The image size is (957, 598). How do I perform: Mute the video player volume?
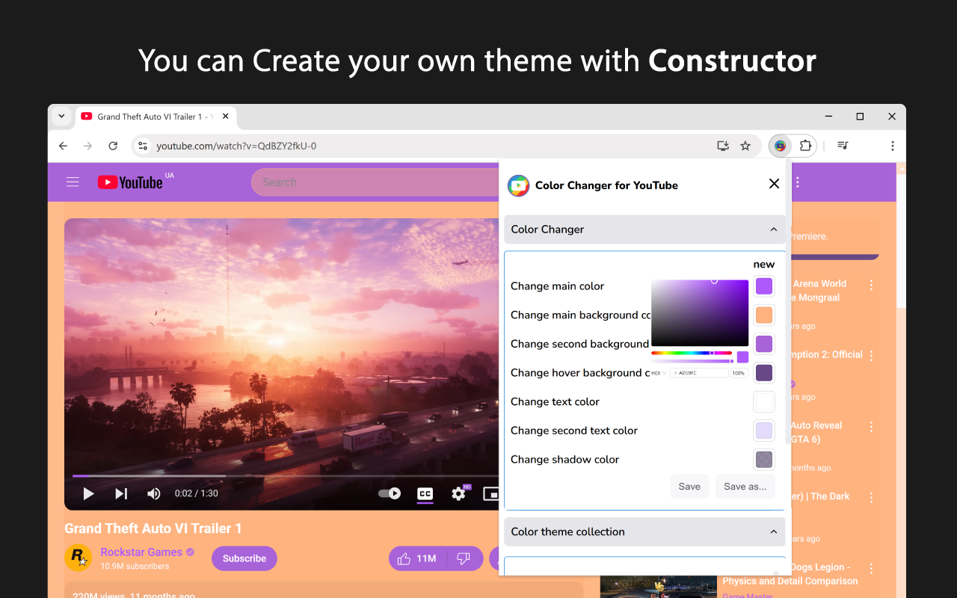(x=154, y=493)
